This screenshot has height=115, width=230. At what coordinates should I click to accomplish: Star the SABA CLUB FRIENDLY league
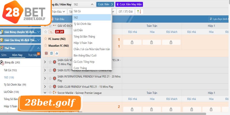(x=50, y=87)
